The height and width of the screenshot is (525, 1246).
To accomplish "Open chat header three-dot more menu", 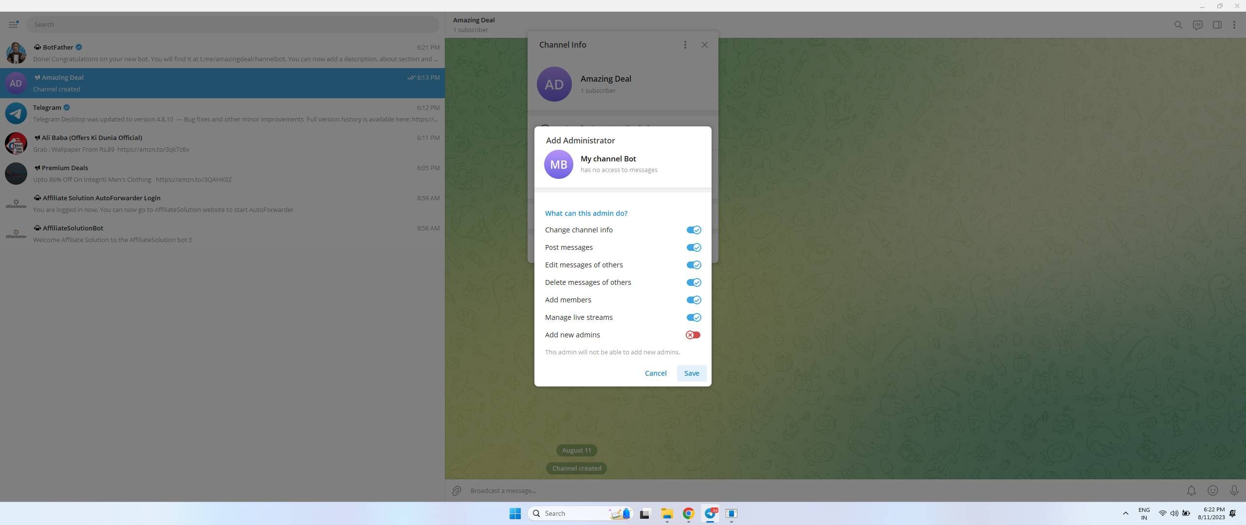I will tap(1234, 25).
